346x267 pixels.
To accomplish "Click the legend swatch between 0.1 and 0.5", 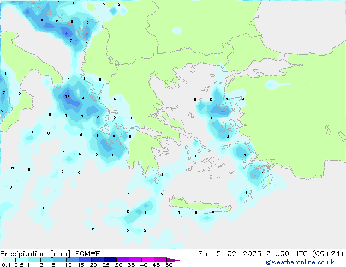I will click(x=9, y=260).
